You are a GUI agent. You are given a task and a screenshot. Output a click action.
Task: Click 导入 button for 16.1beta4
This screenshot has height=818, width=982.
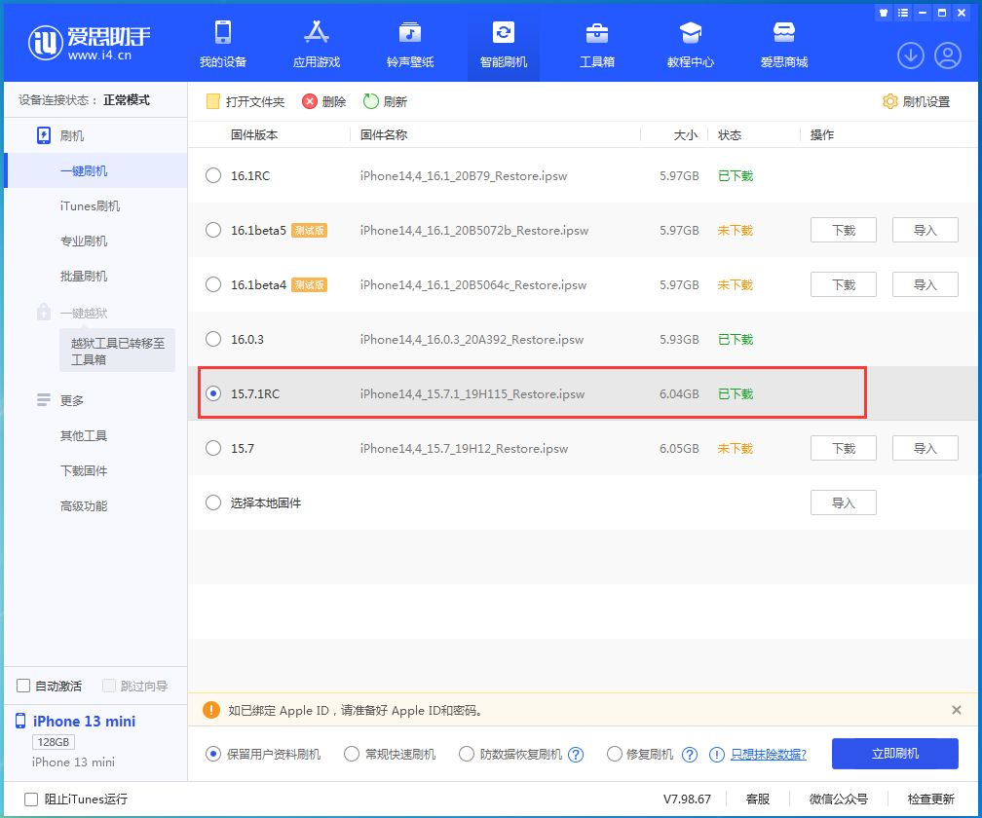tap(925, 284)
